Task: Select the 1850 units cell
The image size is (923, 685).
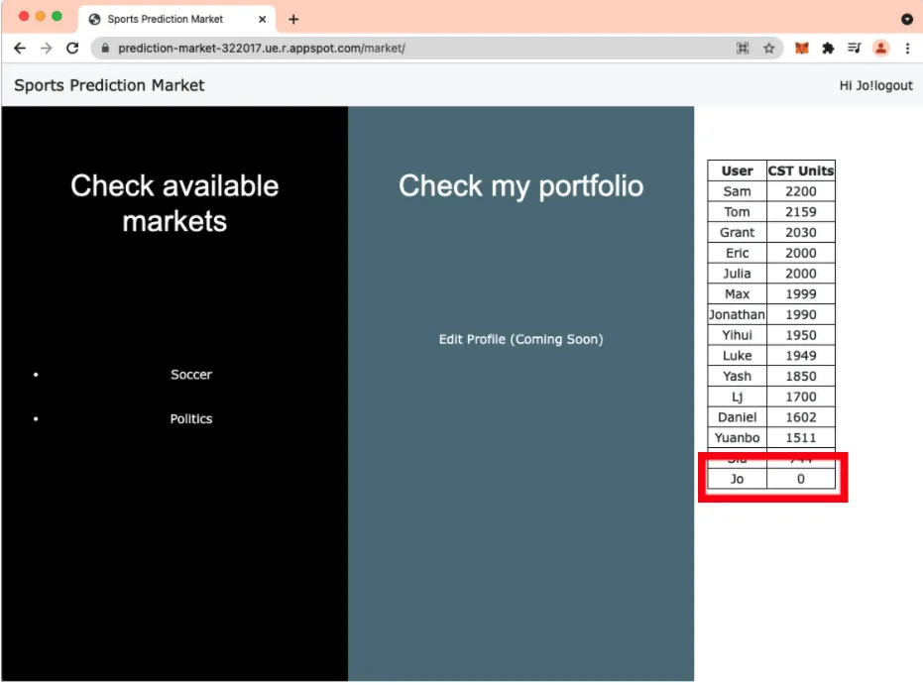Action: 801,376
